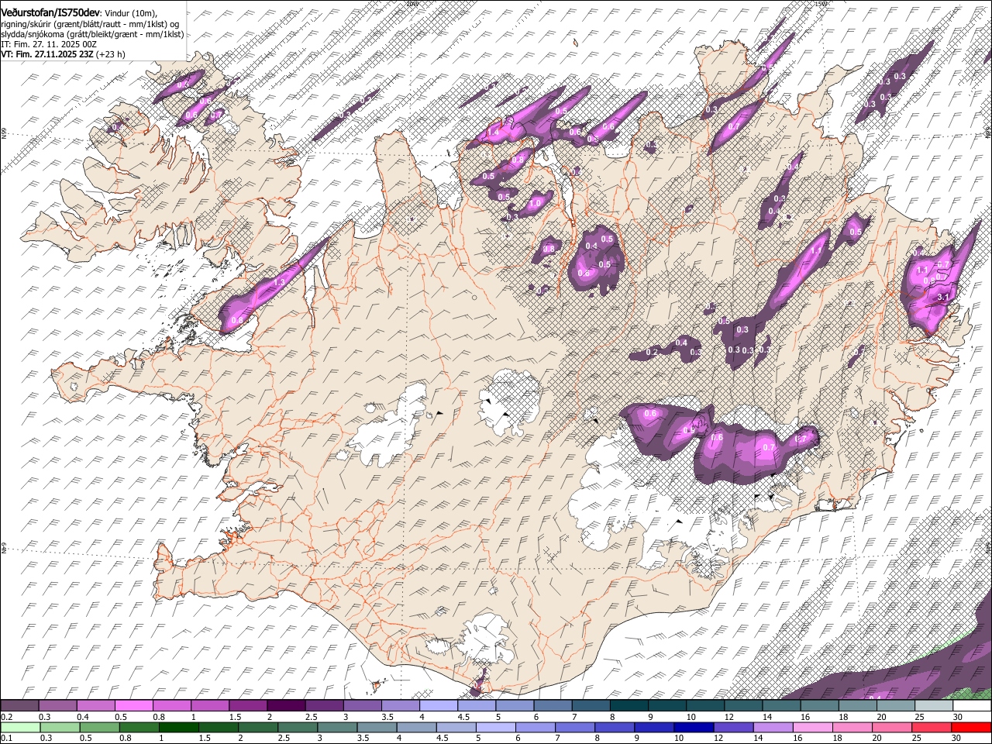Select the upper legend swatch starting at 4.5
This screenshot has width=992, height=744.
click(x=477, y=706)
